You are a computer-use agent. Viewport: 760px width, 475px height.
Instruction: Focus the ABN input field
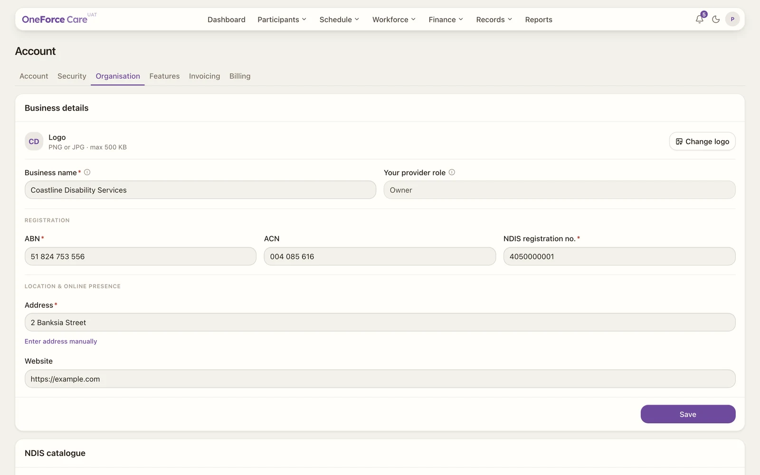pyautogui.click(x=141, y=256)
